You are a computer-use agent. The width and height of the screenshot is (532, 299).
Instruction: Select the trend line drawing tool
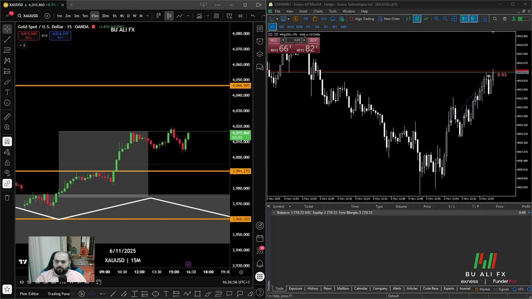coord(7,40)
